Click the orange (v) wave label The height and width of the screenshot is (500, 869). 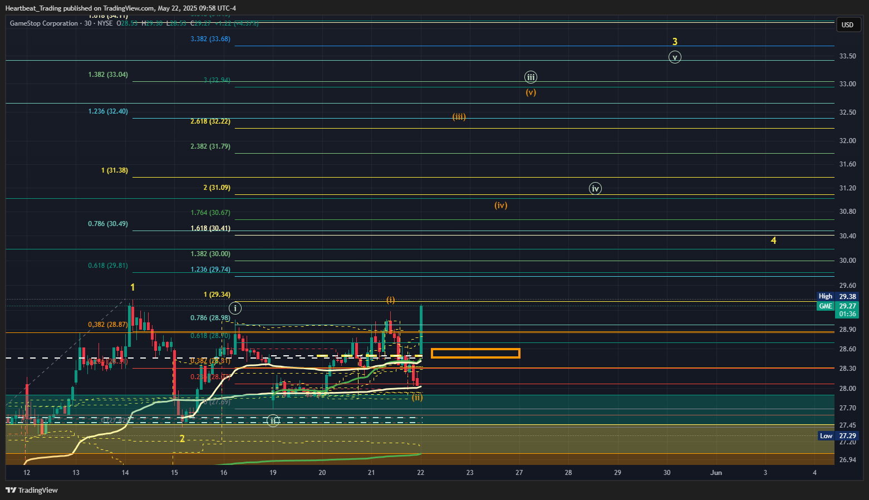tap(531, 92)
